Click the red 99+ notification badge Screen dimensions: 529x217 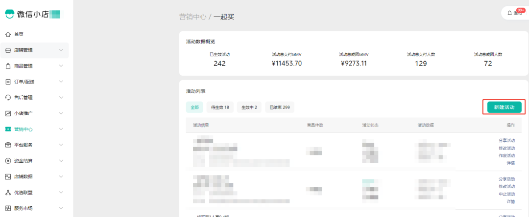tap(521, 10)
